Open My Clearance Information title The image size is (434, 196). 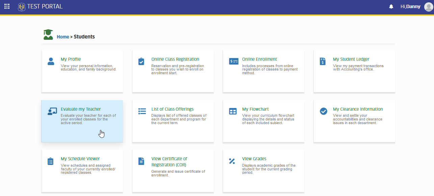[x=358, y=109]
